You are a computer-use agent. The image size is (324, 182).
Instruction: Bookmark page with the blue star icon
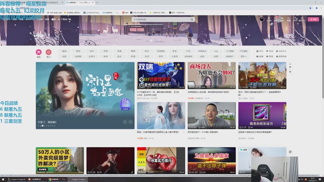coord(310,8)
